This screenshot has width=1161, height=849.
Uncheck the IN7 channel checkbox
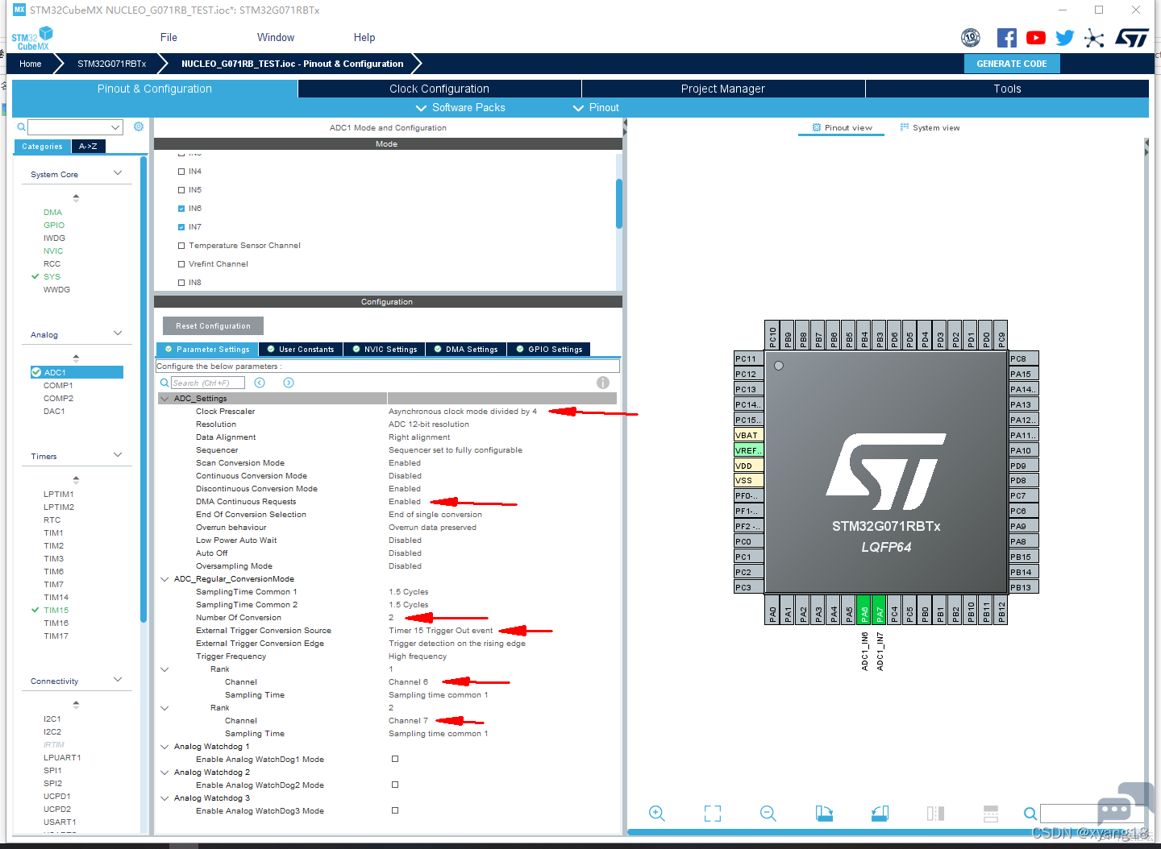pyautogui.click(x=181, y=227)
